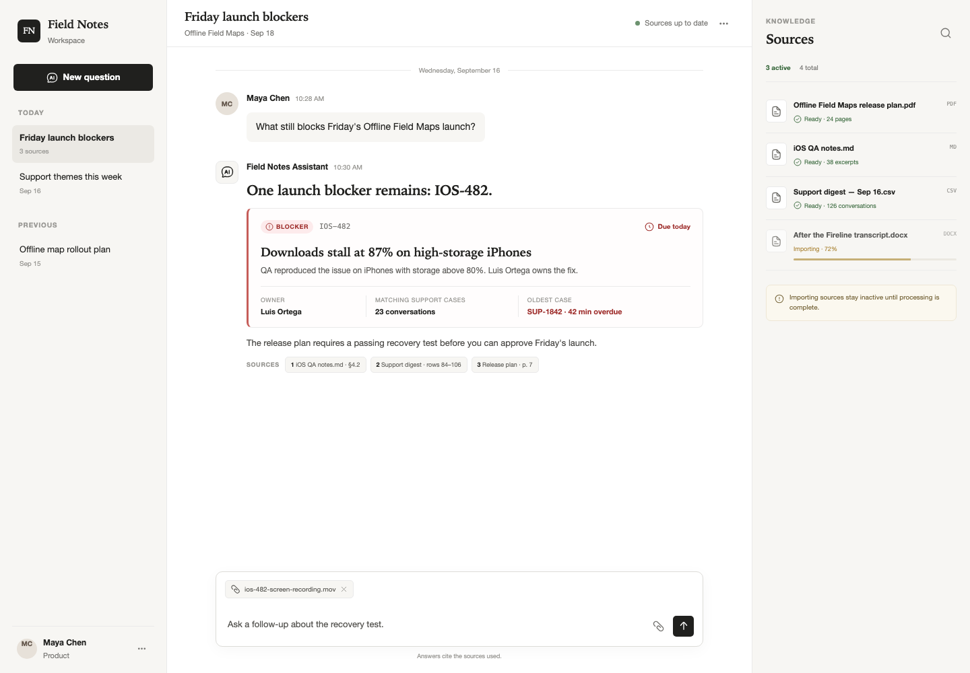Open citation 2 Support digest rows 84–106
970x673 pixels.
tap(419, 365)
